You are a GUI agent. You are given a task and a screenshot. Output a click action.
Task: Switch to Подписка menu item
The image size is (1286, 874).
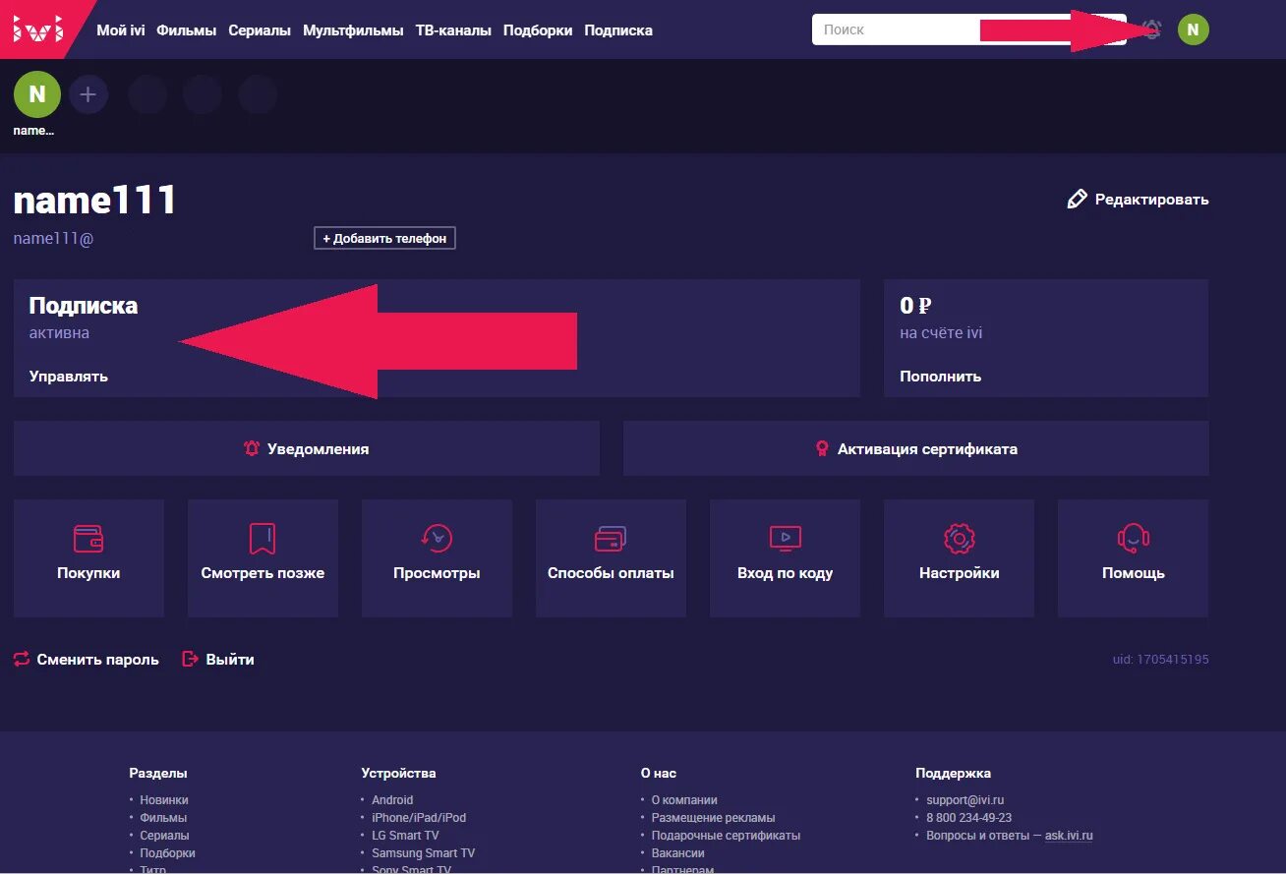tap(618, 30)
